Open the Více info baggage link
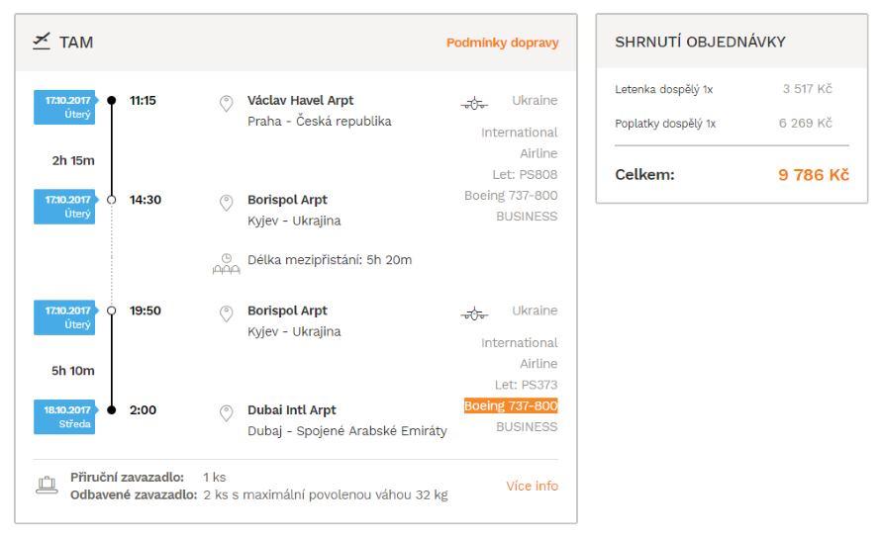This screenshot has height=535, width=881. 533,486
